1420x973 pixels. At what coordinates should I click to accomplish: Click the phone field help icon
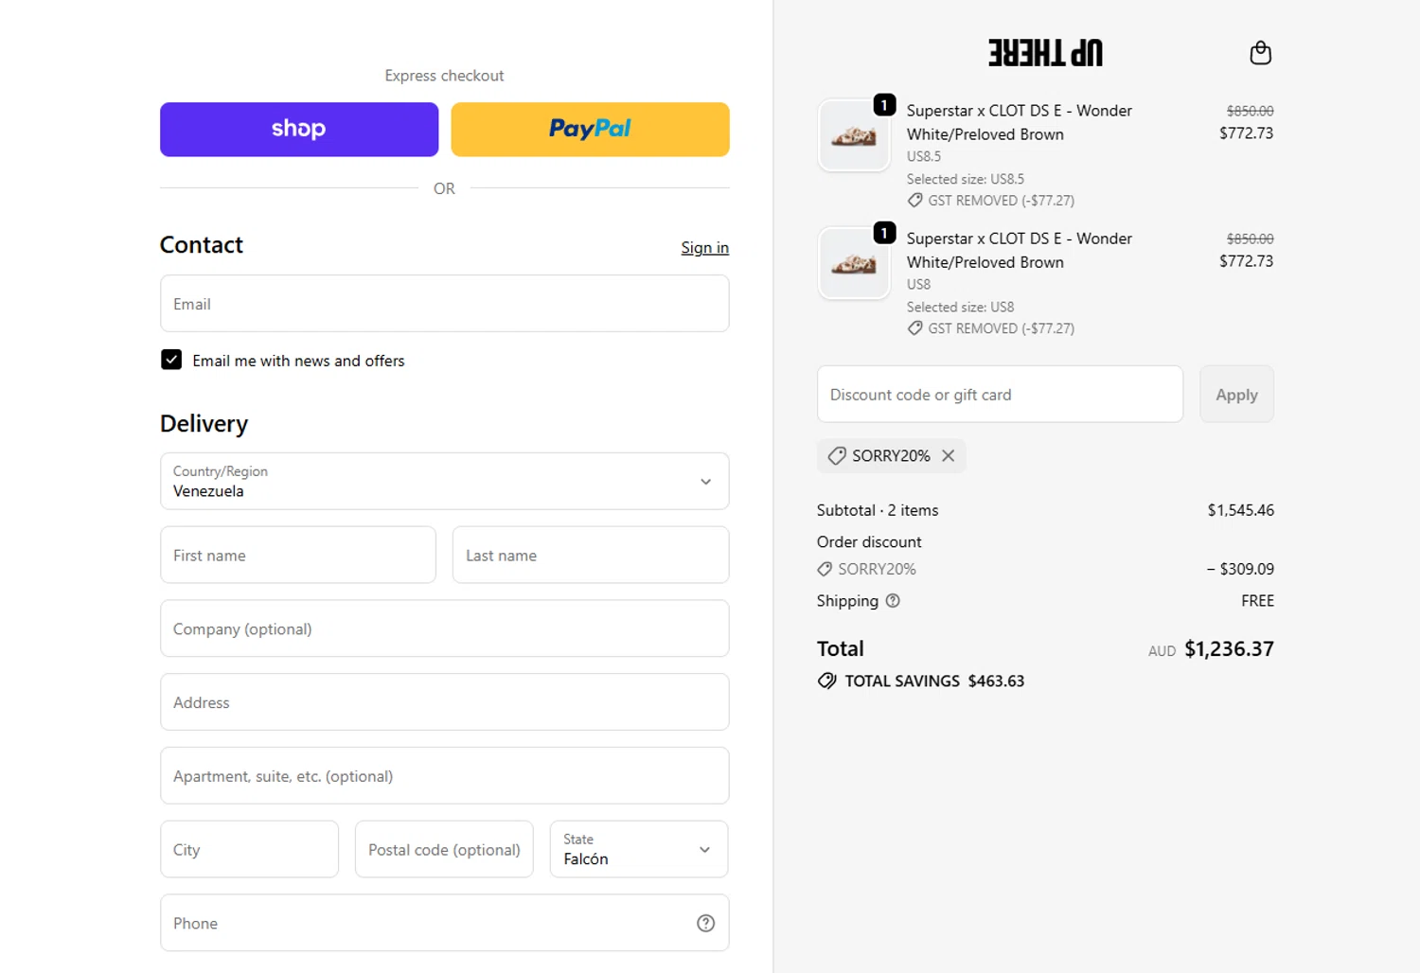[705, 924]
